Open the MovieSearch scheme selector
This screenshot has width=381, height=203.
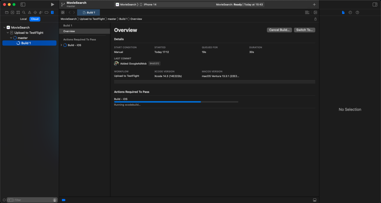click(x=126, y=4)
